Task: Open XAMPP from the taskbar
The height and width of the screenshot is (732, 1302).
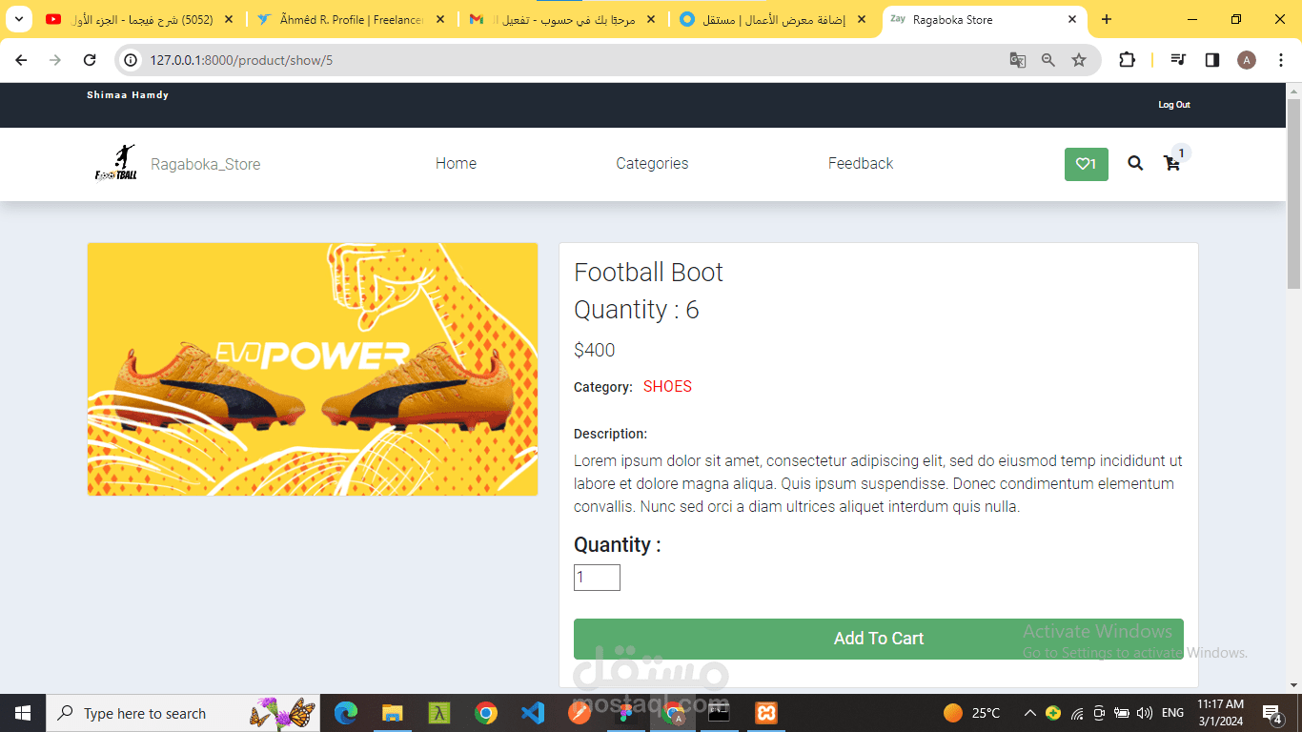Action: [x=766, y=713]
